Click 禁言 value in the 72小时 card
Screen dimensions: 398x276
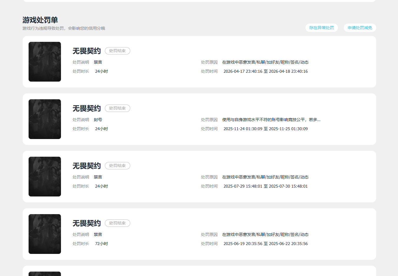pos(98,234)
